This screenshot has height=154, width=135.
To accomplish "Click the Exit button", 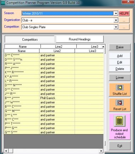I will [120, 146].
